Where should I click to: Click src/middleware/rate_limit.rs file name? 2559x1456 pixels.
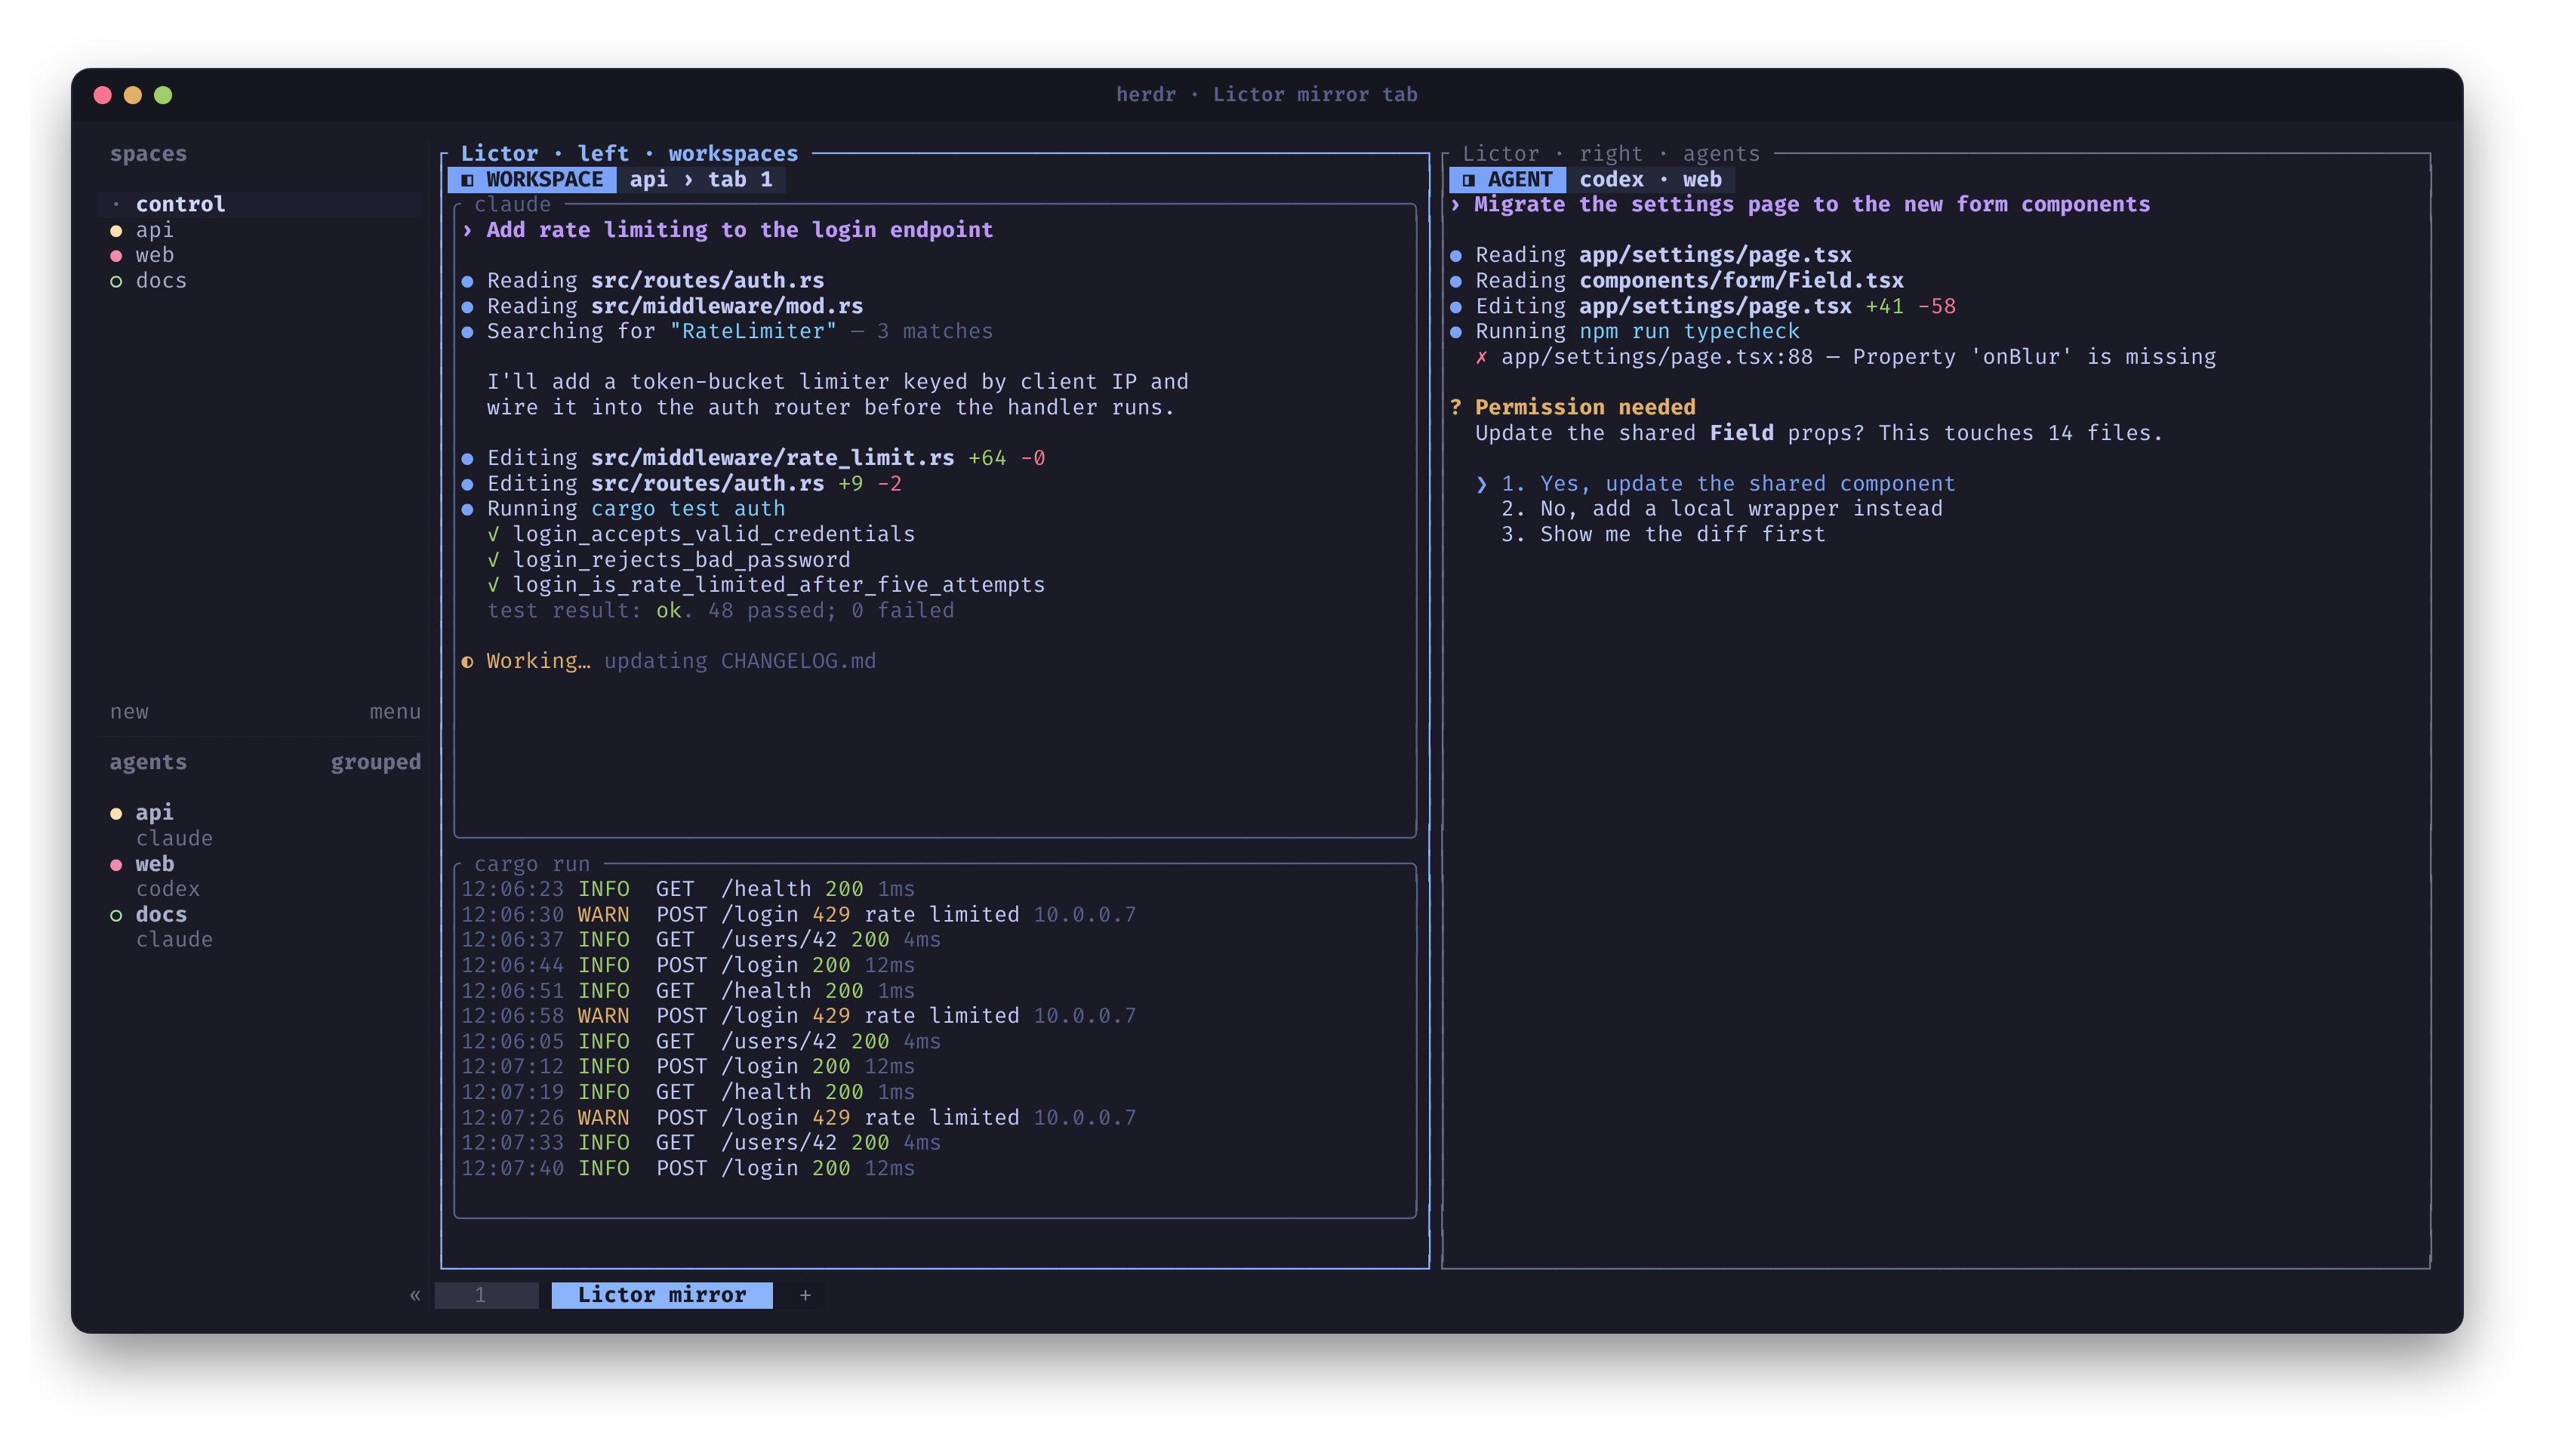pyautogui.click(x=772, y=458)
